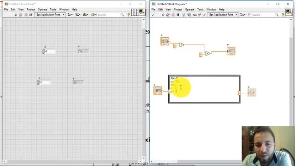Click Run arrow in Block Diagram toolbar
Viewport: 295px width, 166px height.
pos(163,15)
